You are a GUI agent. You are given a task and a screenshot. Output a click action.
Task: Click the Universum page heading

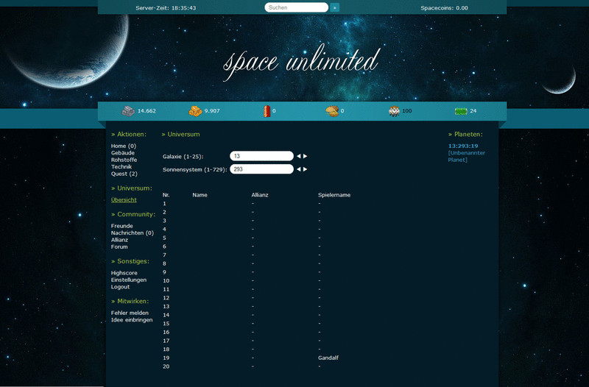180,135
